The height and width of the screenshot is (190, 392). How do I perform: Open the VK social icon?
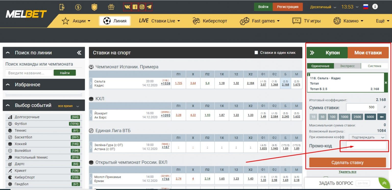click(x=127, y=7)
